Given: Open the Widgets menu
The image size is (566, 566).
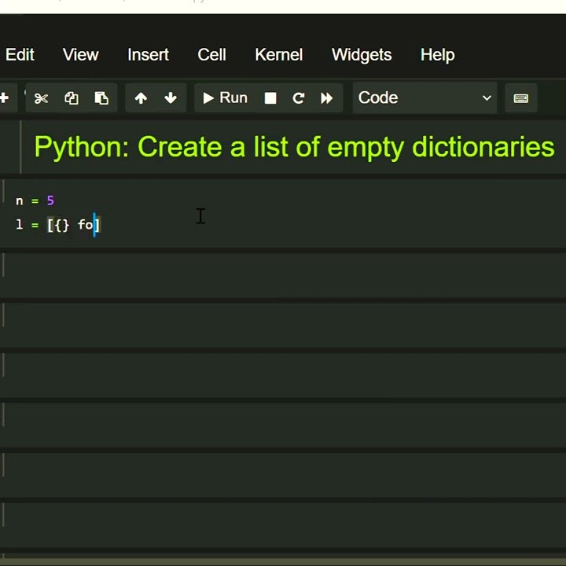Looking at the screenshot, I should click(x=362, y=55).
